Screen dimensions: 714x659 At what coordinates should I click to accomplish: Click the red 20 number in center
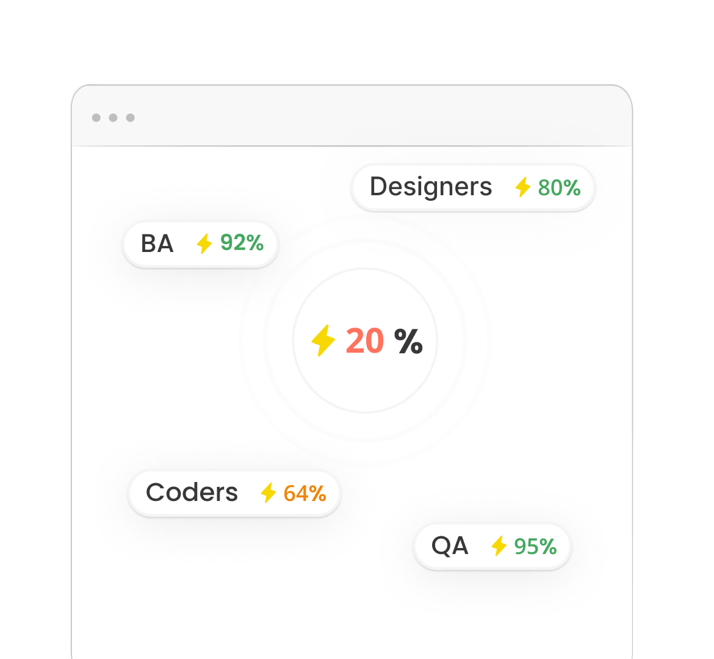pos(365,340)
